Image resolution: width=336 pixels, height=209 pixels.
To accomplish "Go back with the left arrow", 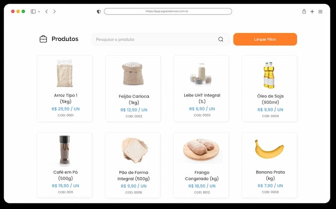I will tap(46, 11).
